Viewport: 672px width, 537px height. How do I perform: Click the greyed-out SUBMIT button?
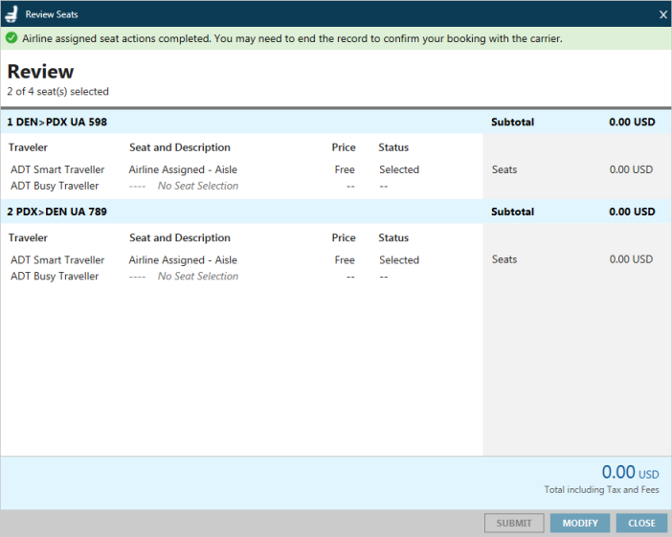(x=514, y=524)
